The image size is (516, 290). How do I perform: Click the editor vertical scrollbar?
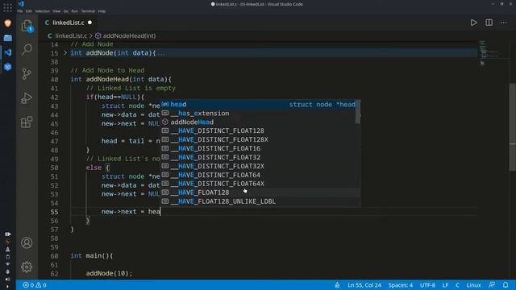coord(513,127)
